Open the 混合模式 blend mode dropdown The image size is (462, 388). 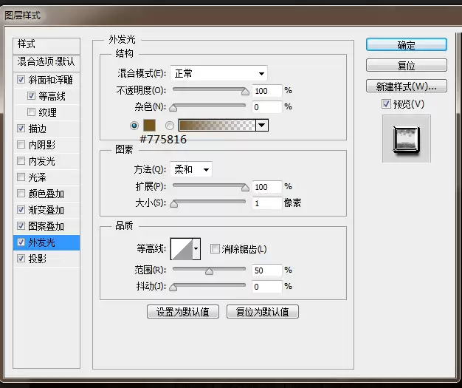218,73
